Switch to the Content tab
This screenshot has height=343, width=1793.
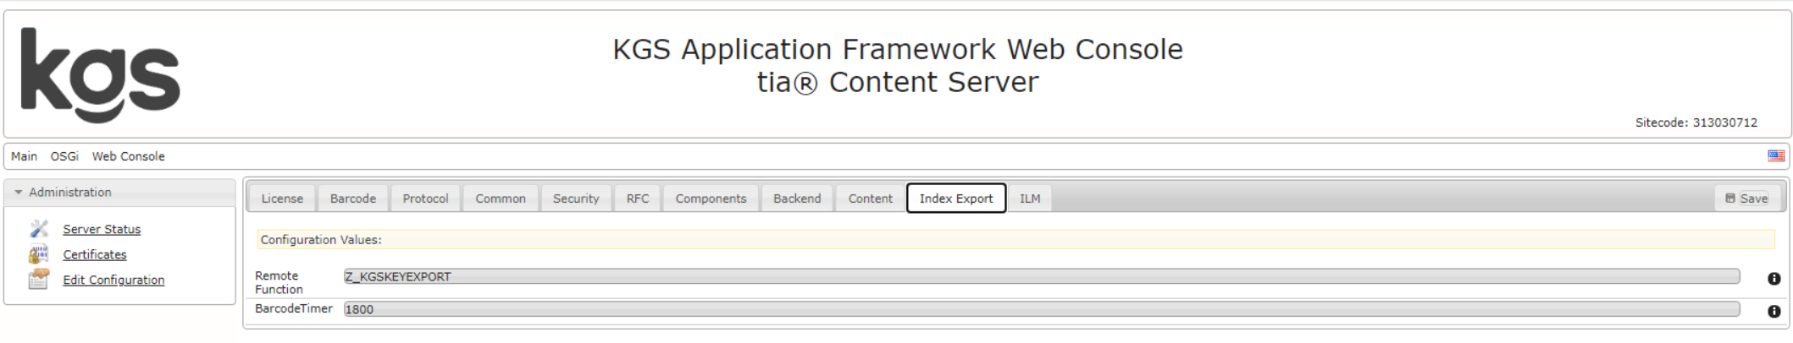coord(871,199)
